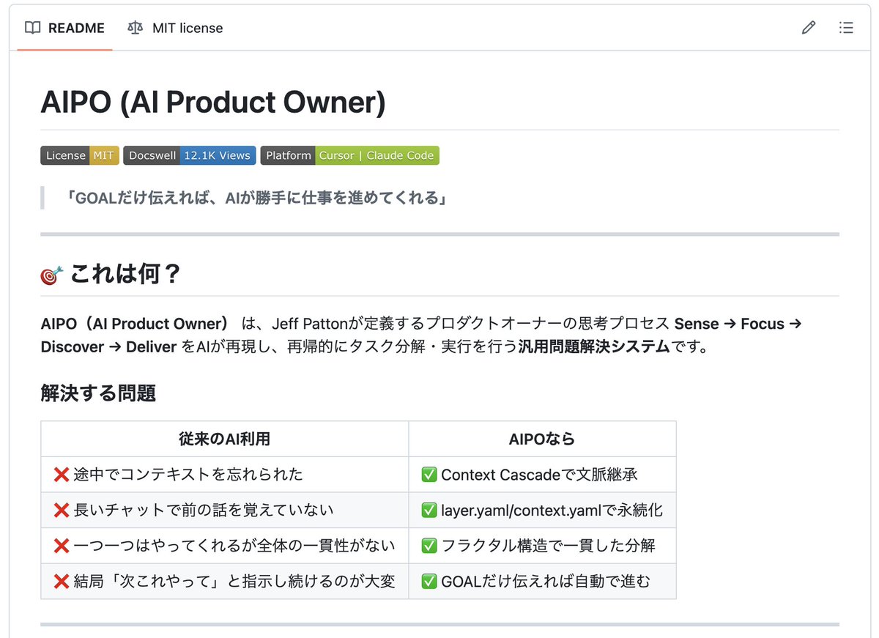Image resolution: width=879 pixels, height=638 pixels.
Task: Click the green check beside GOALだけ伝えれば自動
Action: [429, 582]
